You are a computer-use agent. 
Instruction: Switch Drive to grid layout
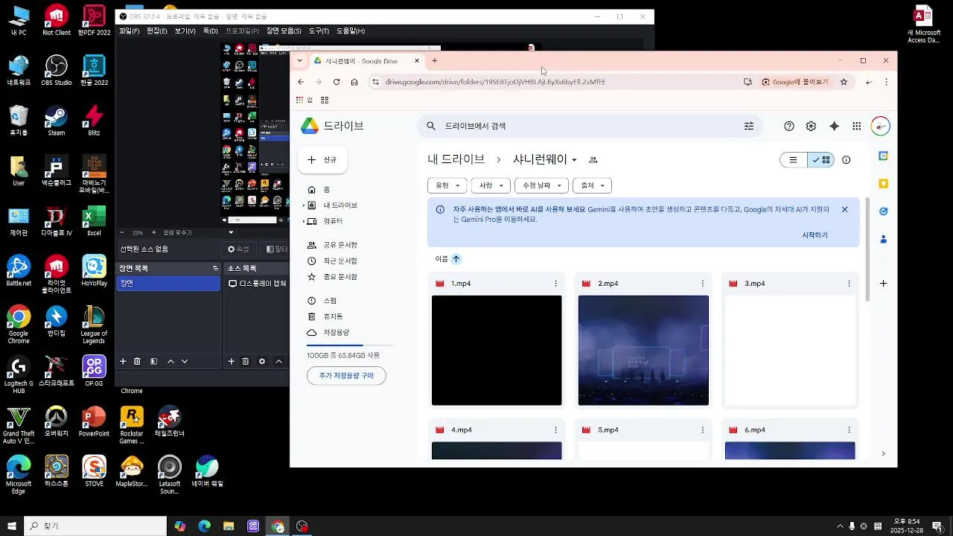[x=821, y=159]
